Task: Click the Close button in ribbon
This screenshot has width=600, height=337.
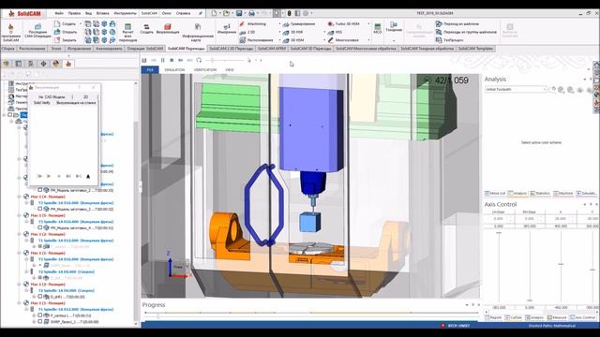Action: point(65,40)
